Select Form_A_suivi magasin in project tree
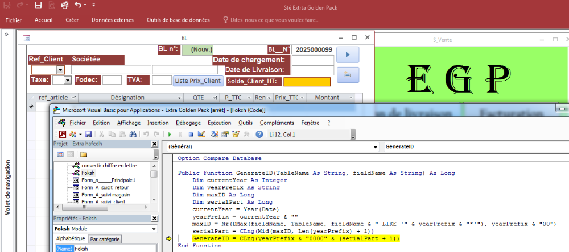This screenshot has width=569, height=252. tap(105, 194)
